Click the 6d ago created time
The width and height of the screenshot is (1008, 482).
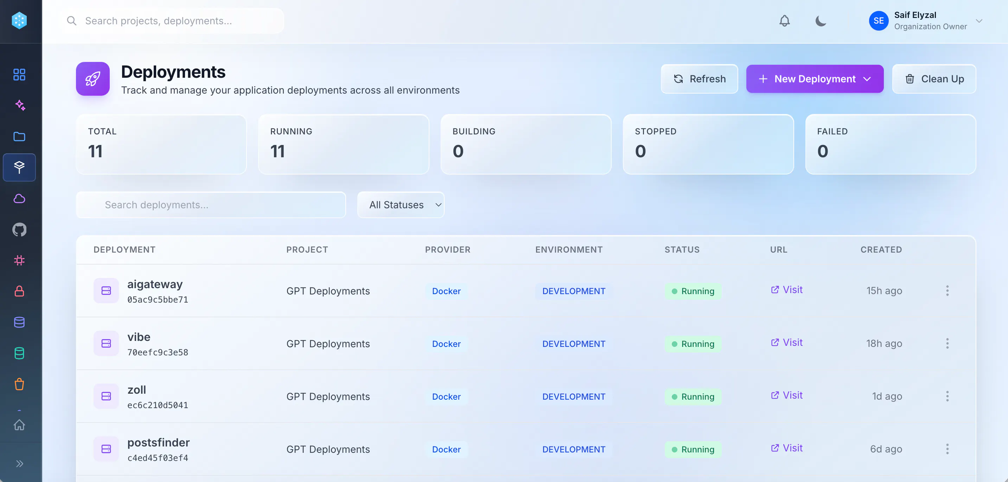pyautogui.click(x=886, y=449)
